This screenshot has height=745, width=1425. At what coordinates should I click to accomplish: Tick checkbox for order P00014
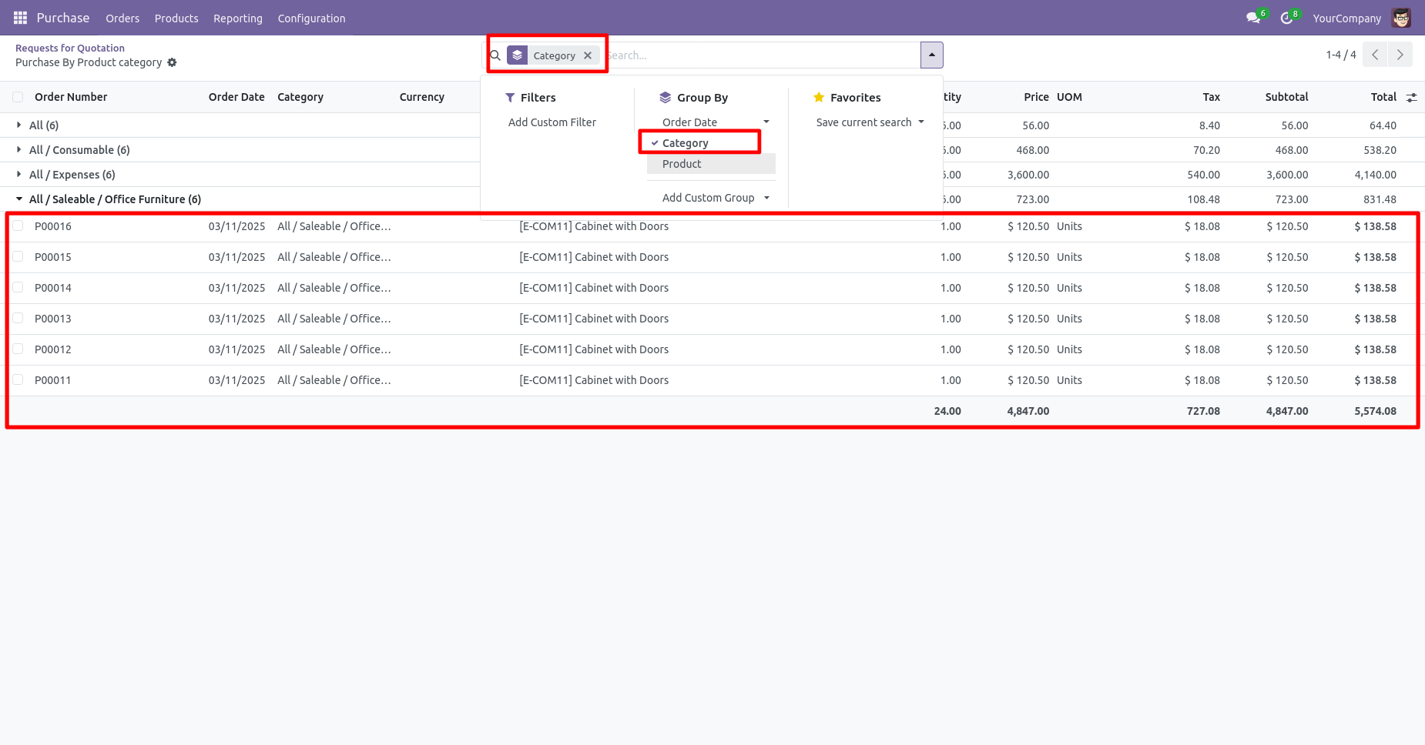tap(18, 288)
